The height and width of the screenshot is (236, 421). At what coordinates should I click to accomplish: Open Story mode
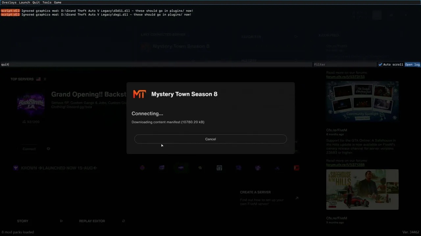pyautogui.click(x=23, y=221)
